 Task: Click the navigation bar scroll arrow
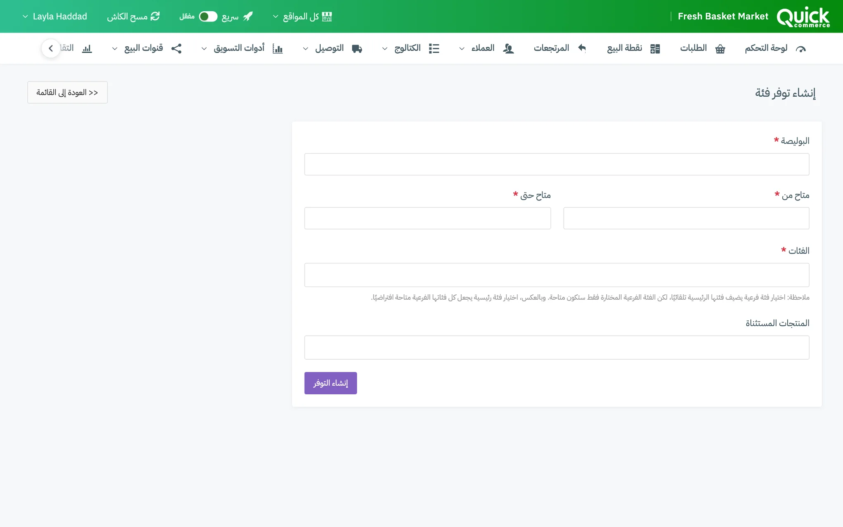[x=51, y=48]
